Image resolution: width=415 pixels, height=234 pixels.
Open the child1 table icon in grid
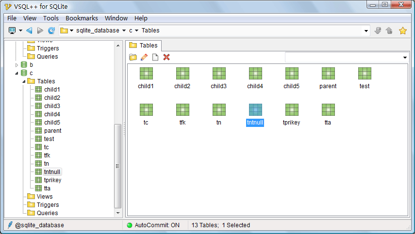click(146, 74)
